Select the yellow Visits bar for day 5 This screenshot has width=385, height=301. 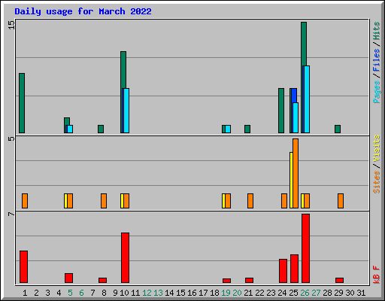pos(65,201)
